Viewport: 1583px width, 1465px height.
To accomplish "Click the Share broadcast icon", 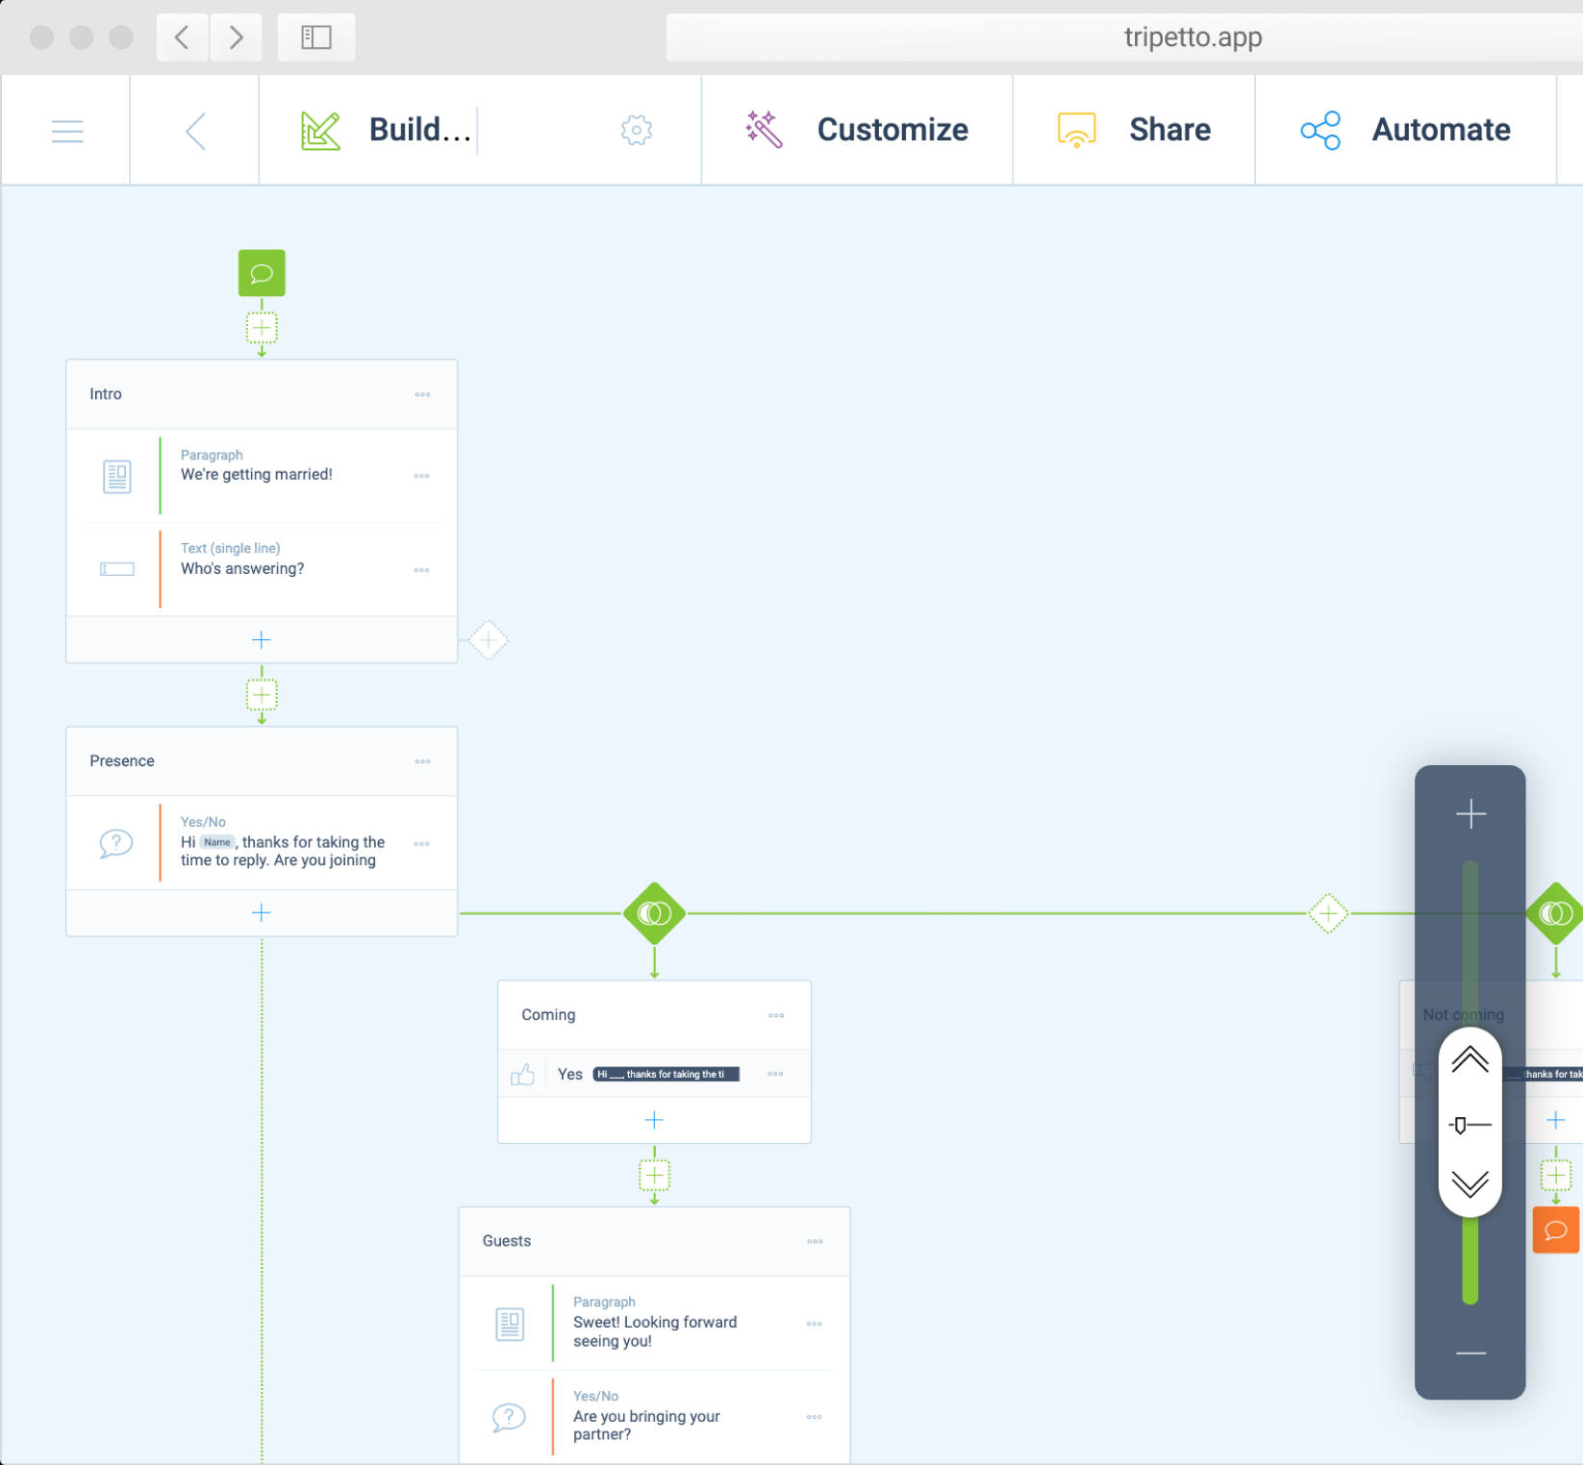I will 1075,130.
